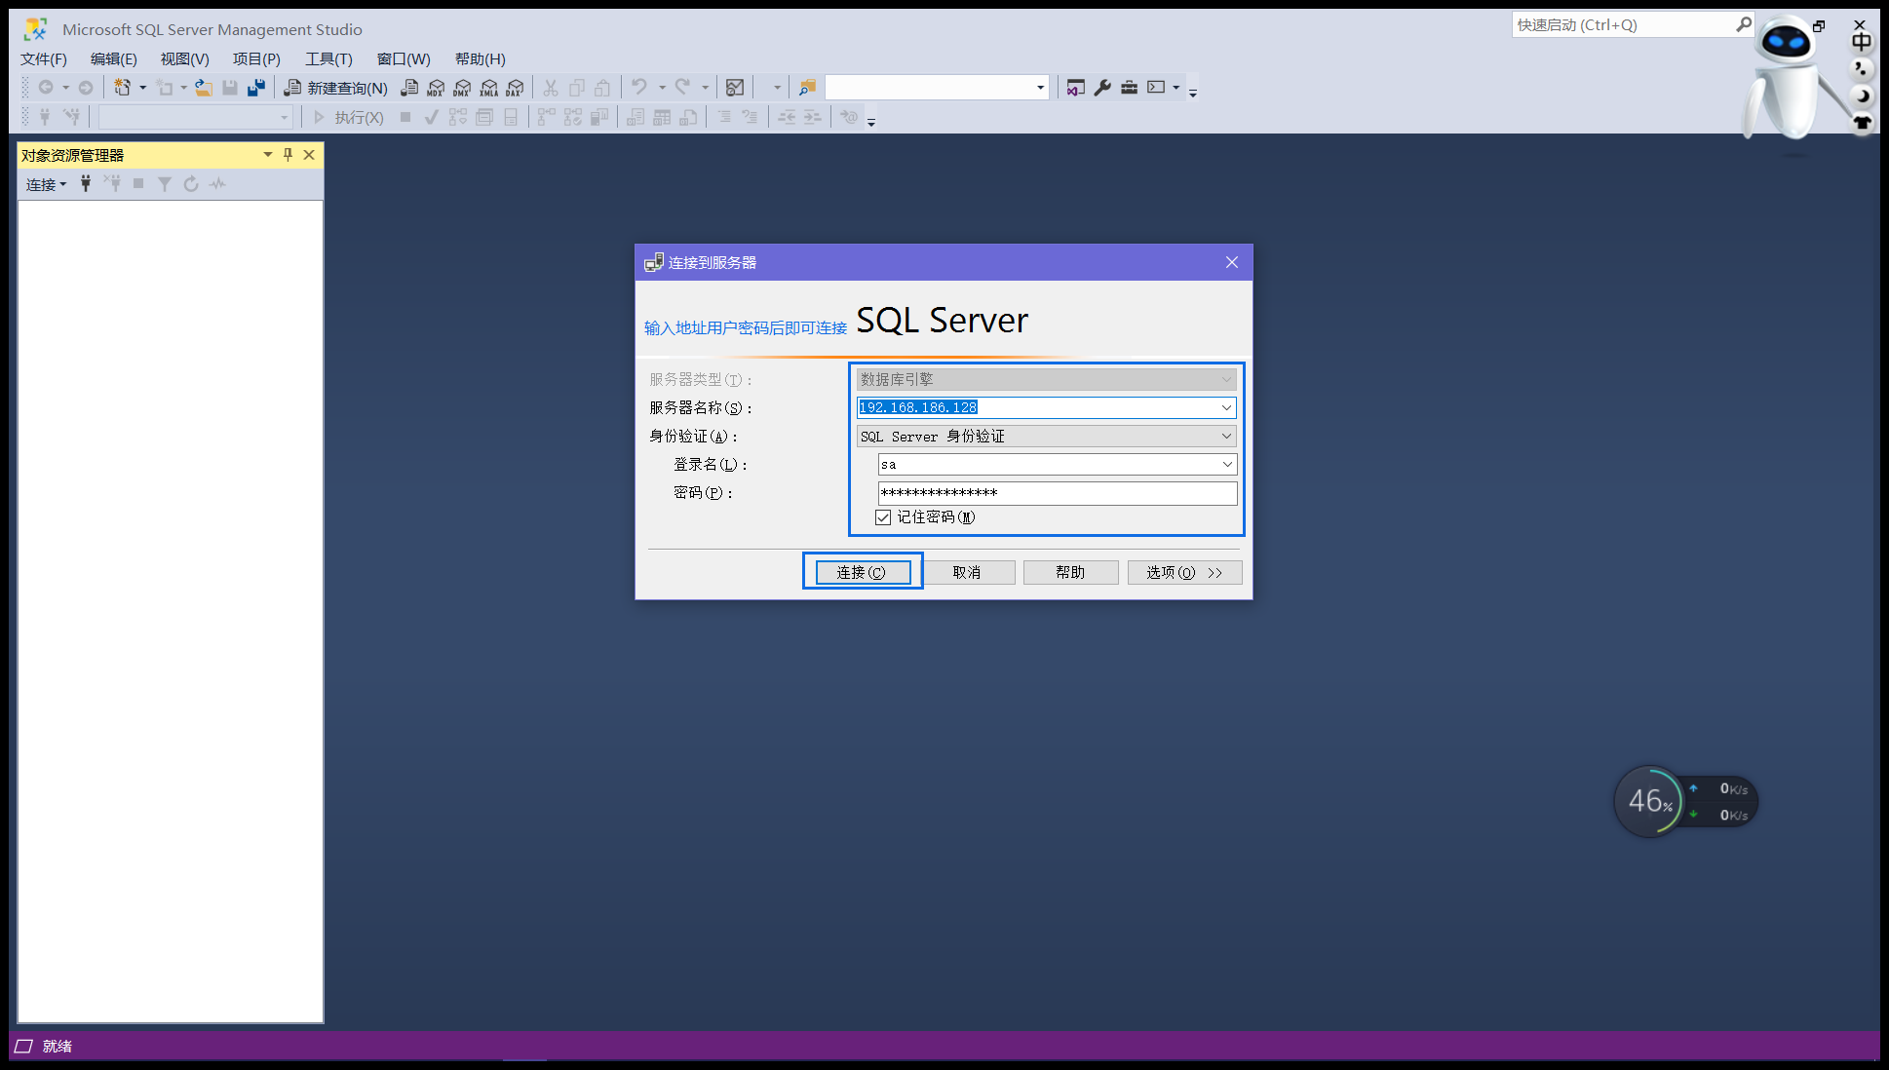Expand the New Project icon dropdown arrow
The width and height of the screenshot is (1889, 1070).
pyautogui.click(x=142, y=88)
